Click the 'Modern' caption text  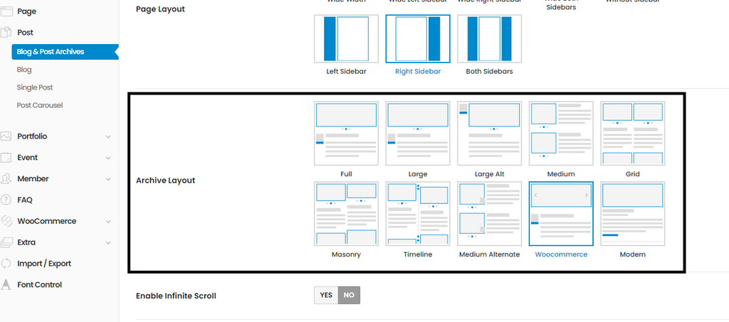632,254
